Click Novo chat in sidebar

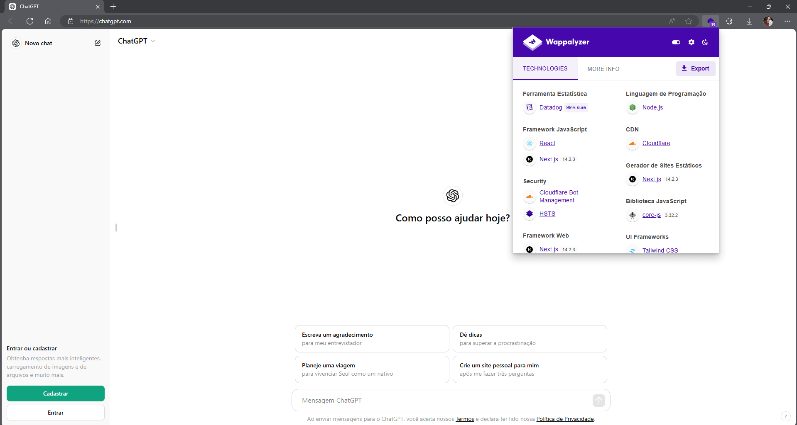tap(39, 43)
